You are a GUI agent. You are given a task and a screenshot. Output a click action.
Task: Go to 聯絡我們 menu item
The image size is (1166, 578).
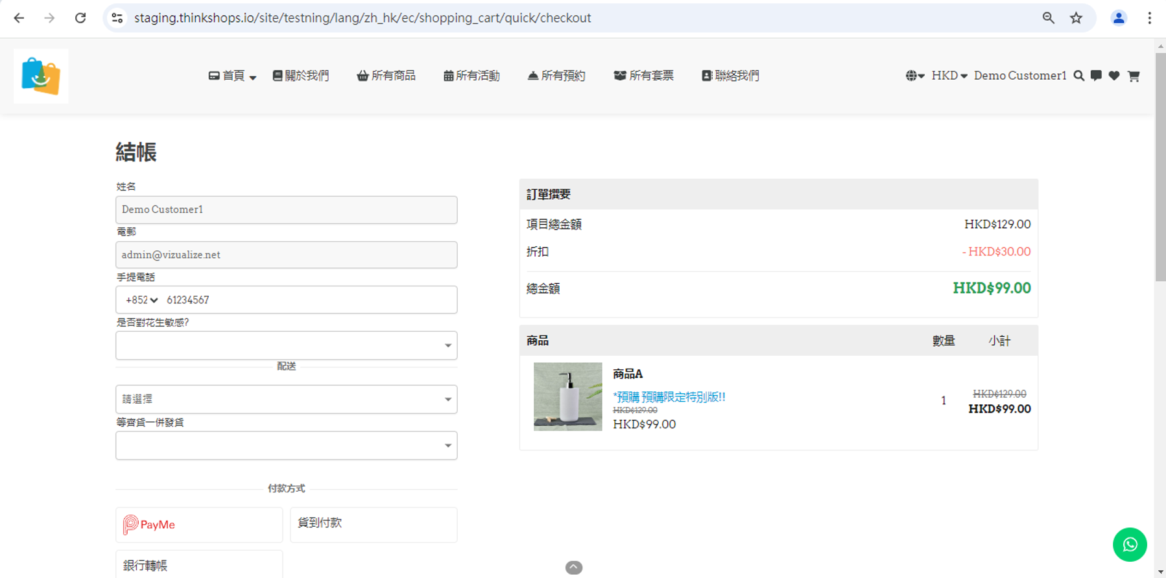click(730, 76)
